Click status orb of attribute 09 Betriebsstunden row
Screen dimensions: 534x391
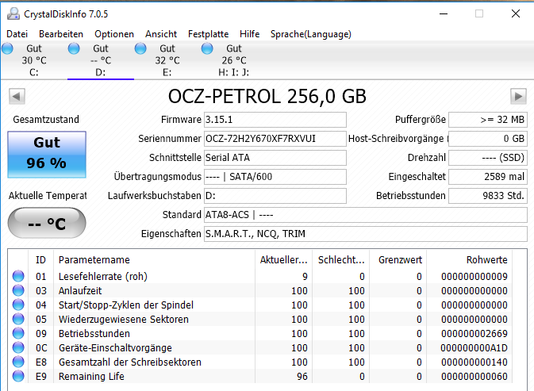18,333
